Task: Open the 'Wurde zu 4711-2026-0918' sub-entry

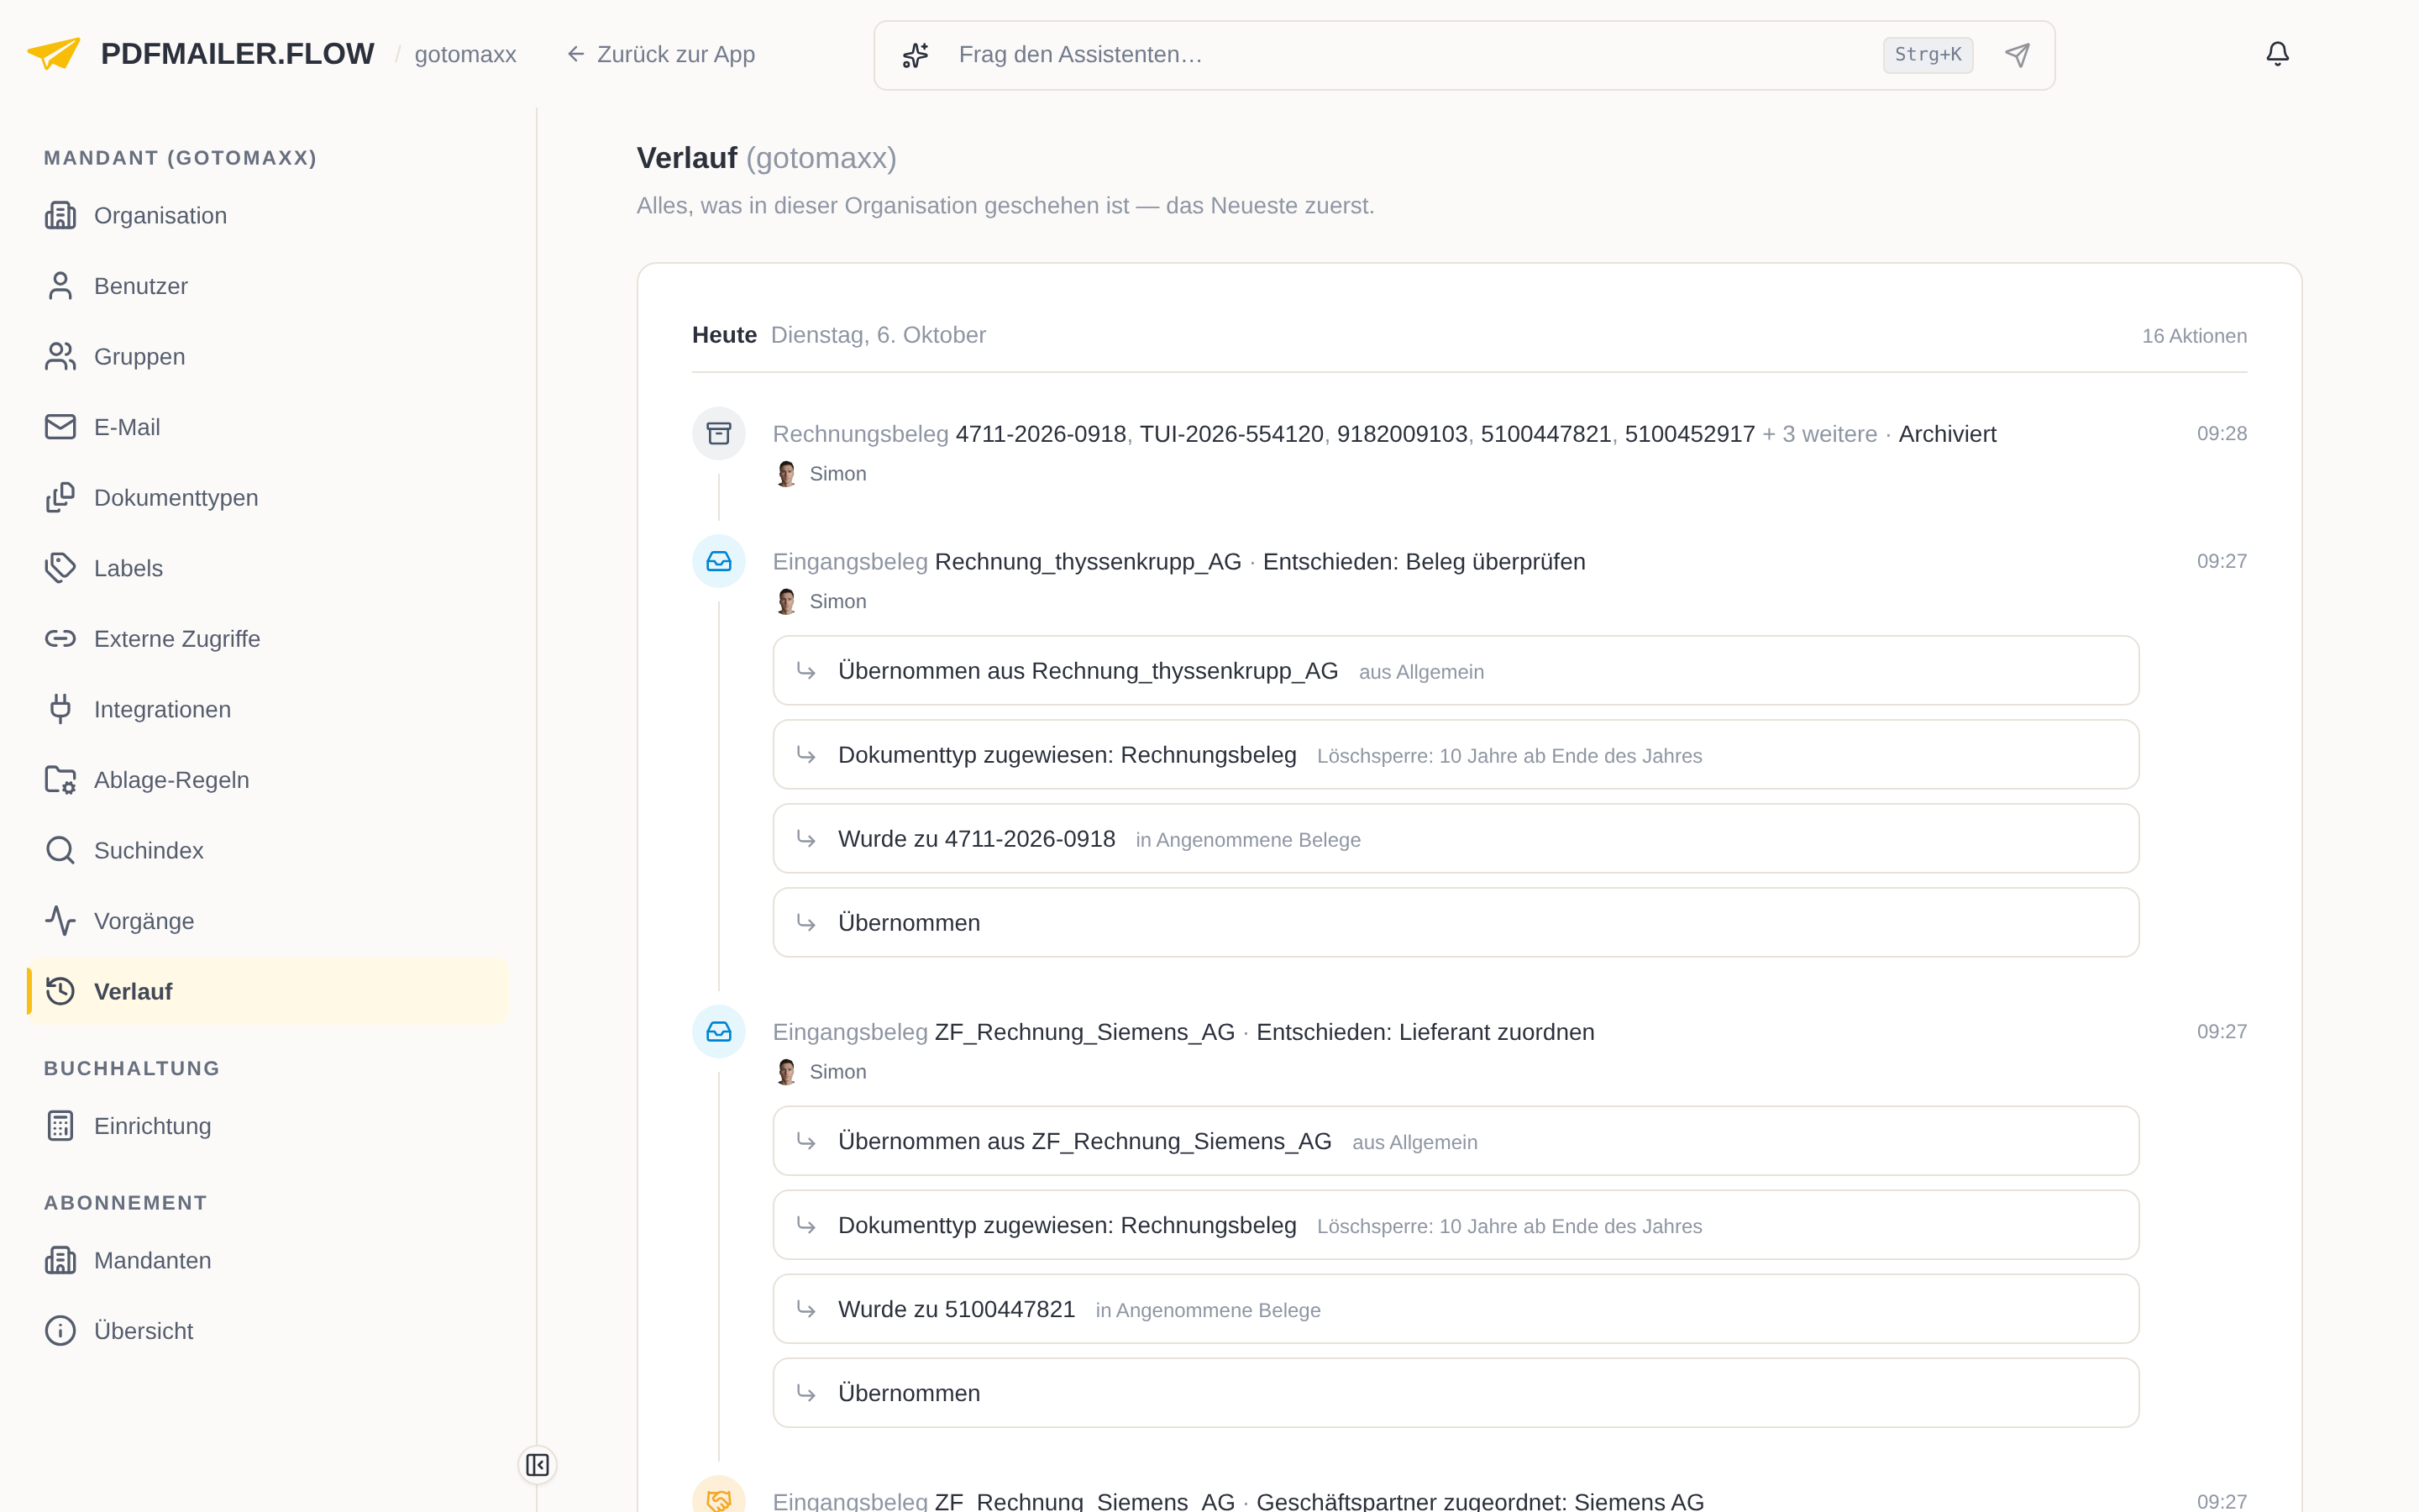Action: pos(1456,839)
